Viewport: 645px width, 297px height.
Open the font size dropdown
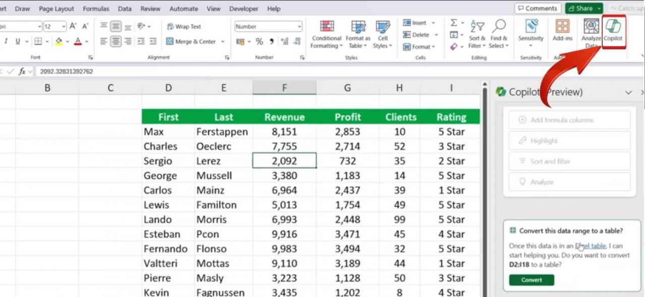click(x=64, y=26)
